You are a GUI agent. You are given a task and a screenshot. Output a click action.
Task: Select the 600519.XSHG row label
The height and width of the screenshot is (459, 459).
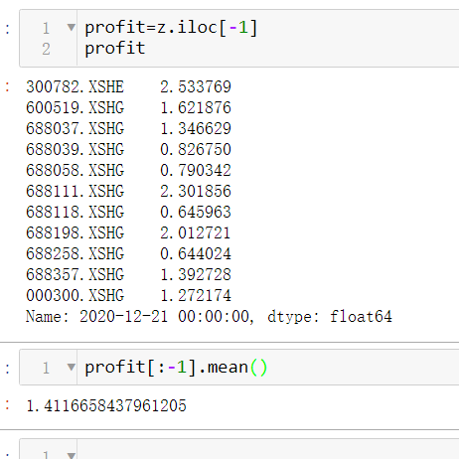76,108
